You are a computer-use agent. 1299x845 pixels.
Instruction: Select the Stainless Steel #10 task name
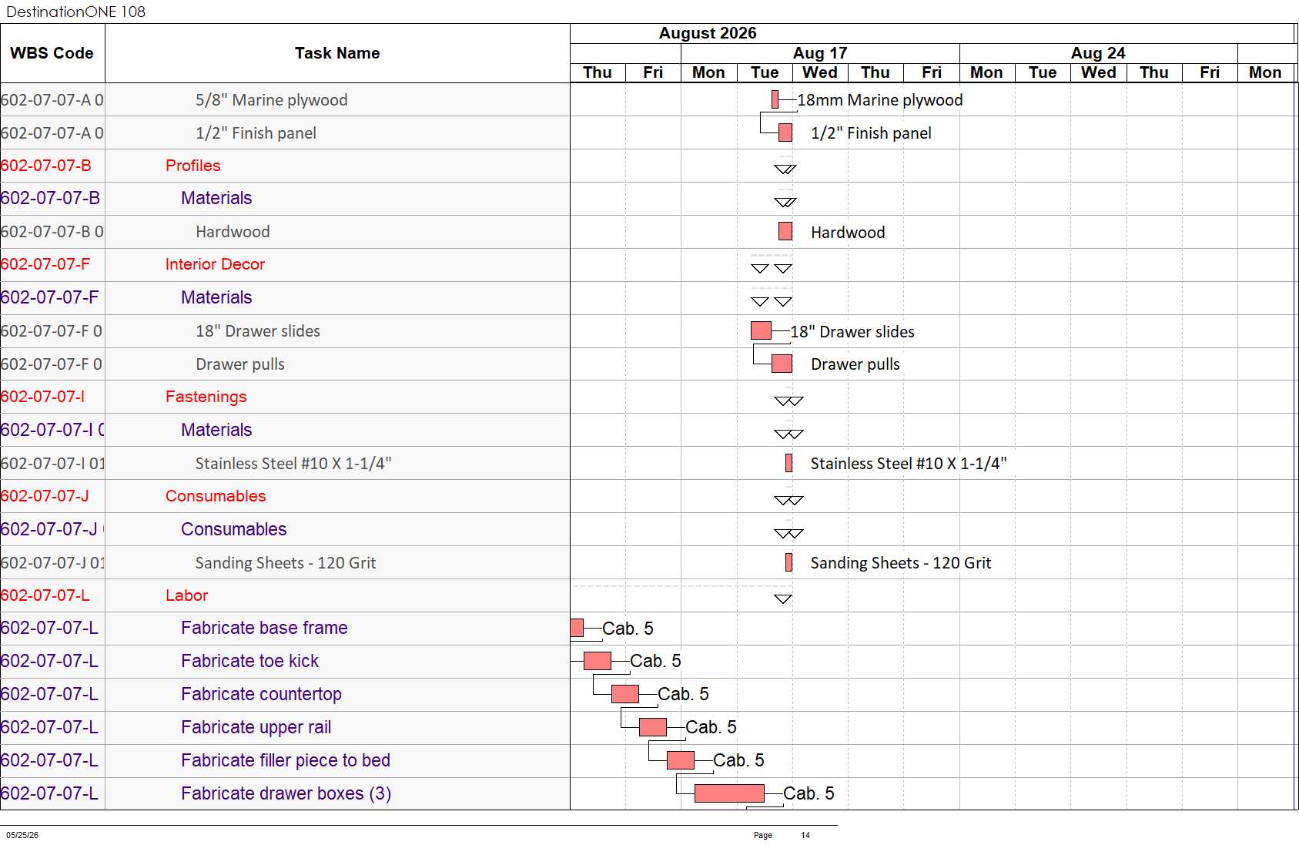click(293, 464)
